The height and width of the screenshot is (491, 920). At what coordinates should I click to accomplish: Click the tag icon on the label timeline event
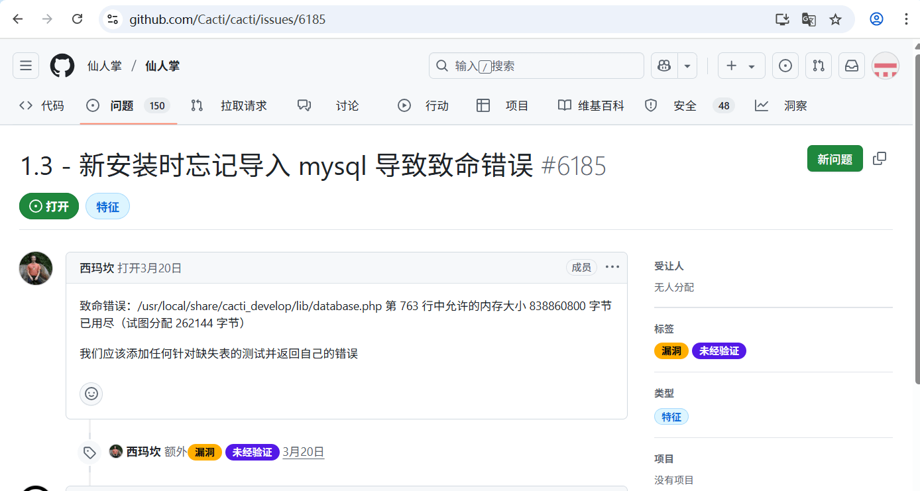click(89, 453)
